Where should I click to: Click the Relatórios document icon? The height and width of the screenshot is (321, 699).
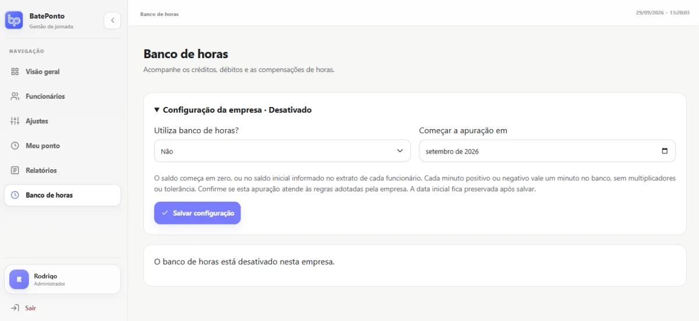15,170
